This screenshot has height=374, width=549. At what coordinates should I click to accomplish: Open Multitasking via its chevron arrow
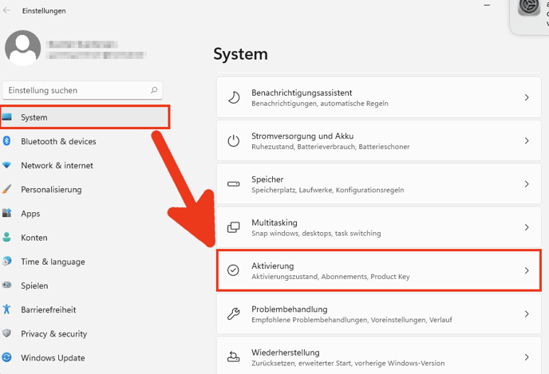coord(526,227)
